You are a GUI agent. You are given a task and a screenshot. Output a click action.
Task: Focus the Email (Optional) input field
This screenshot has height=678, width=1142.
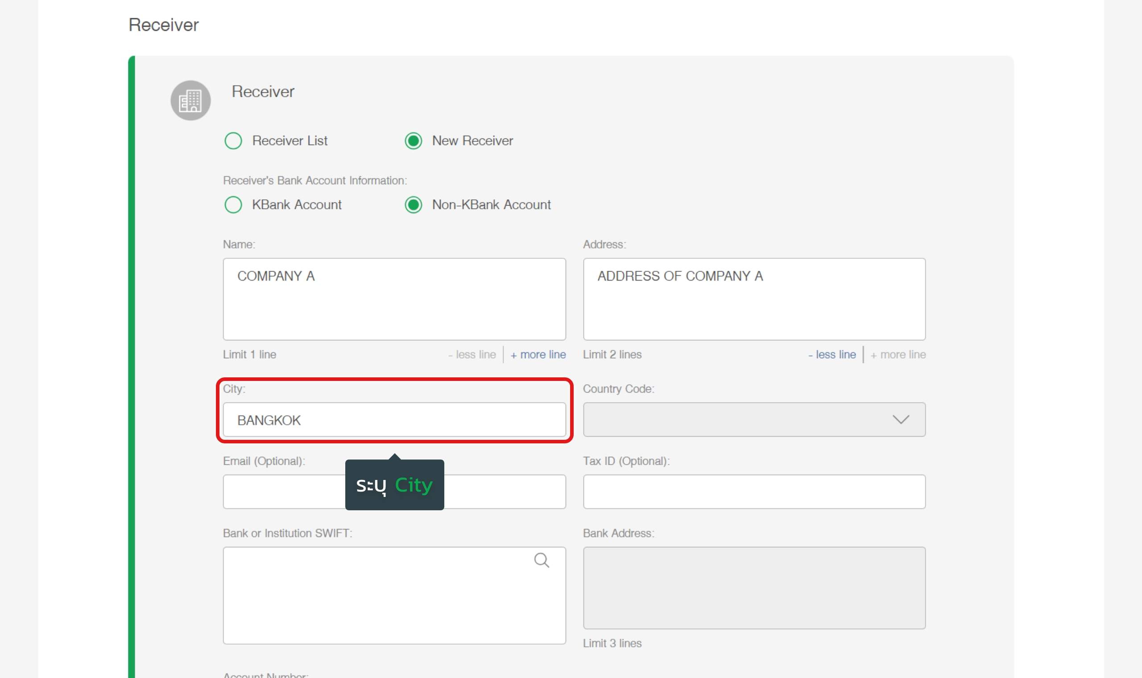coord(283,492)
